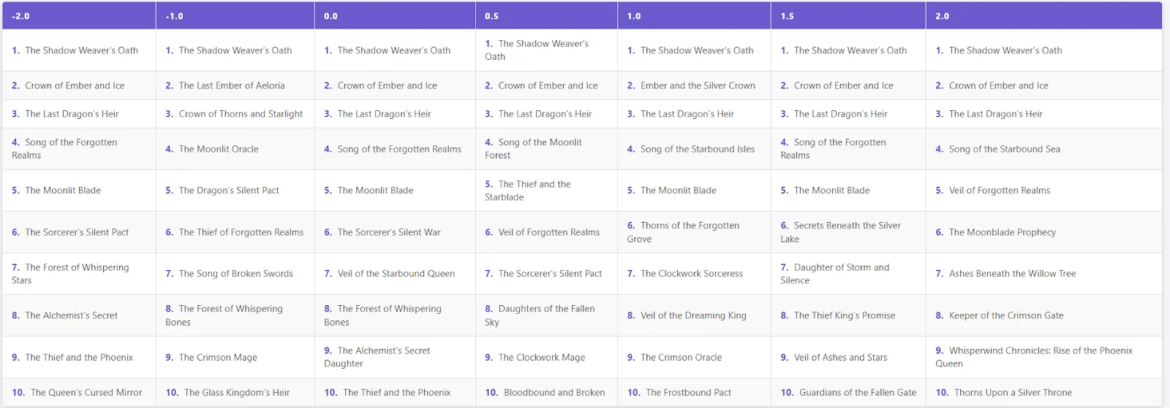The height and width of the screenshot is (408, 1170).
Task: Select the 2.0 column header
Action: click(x=942, y=16)
